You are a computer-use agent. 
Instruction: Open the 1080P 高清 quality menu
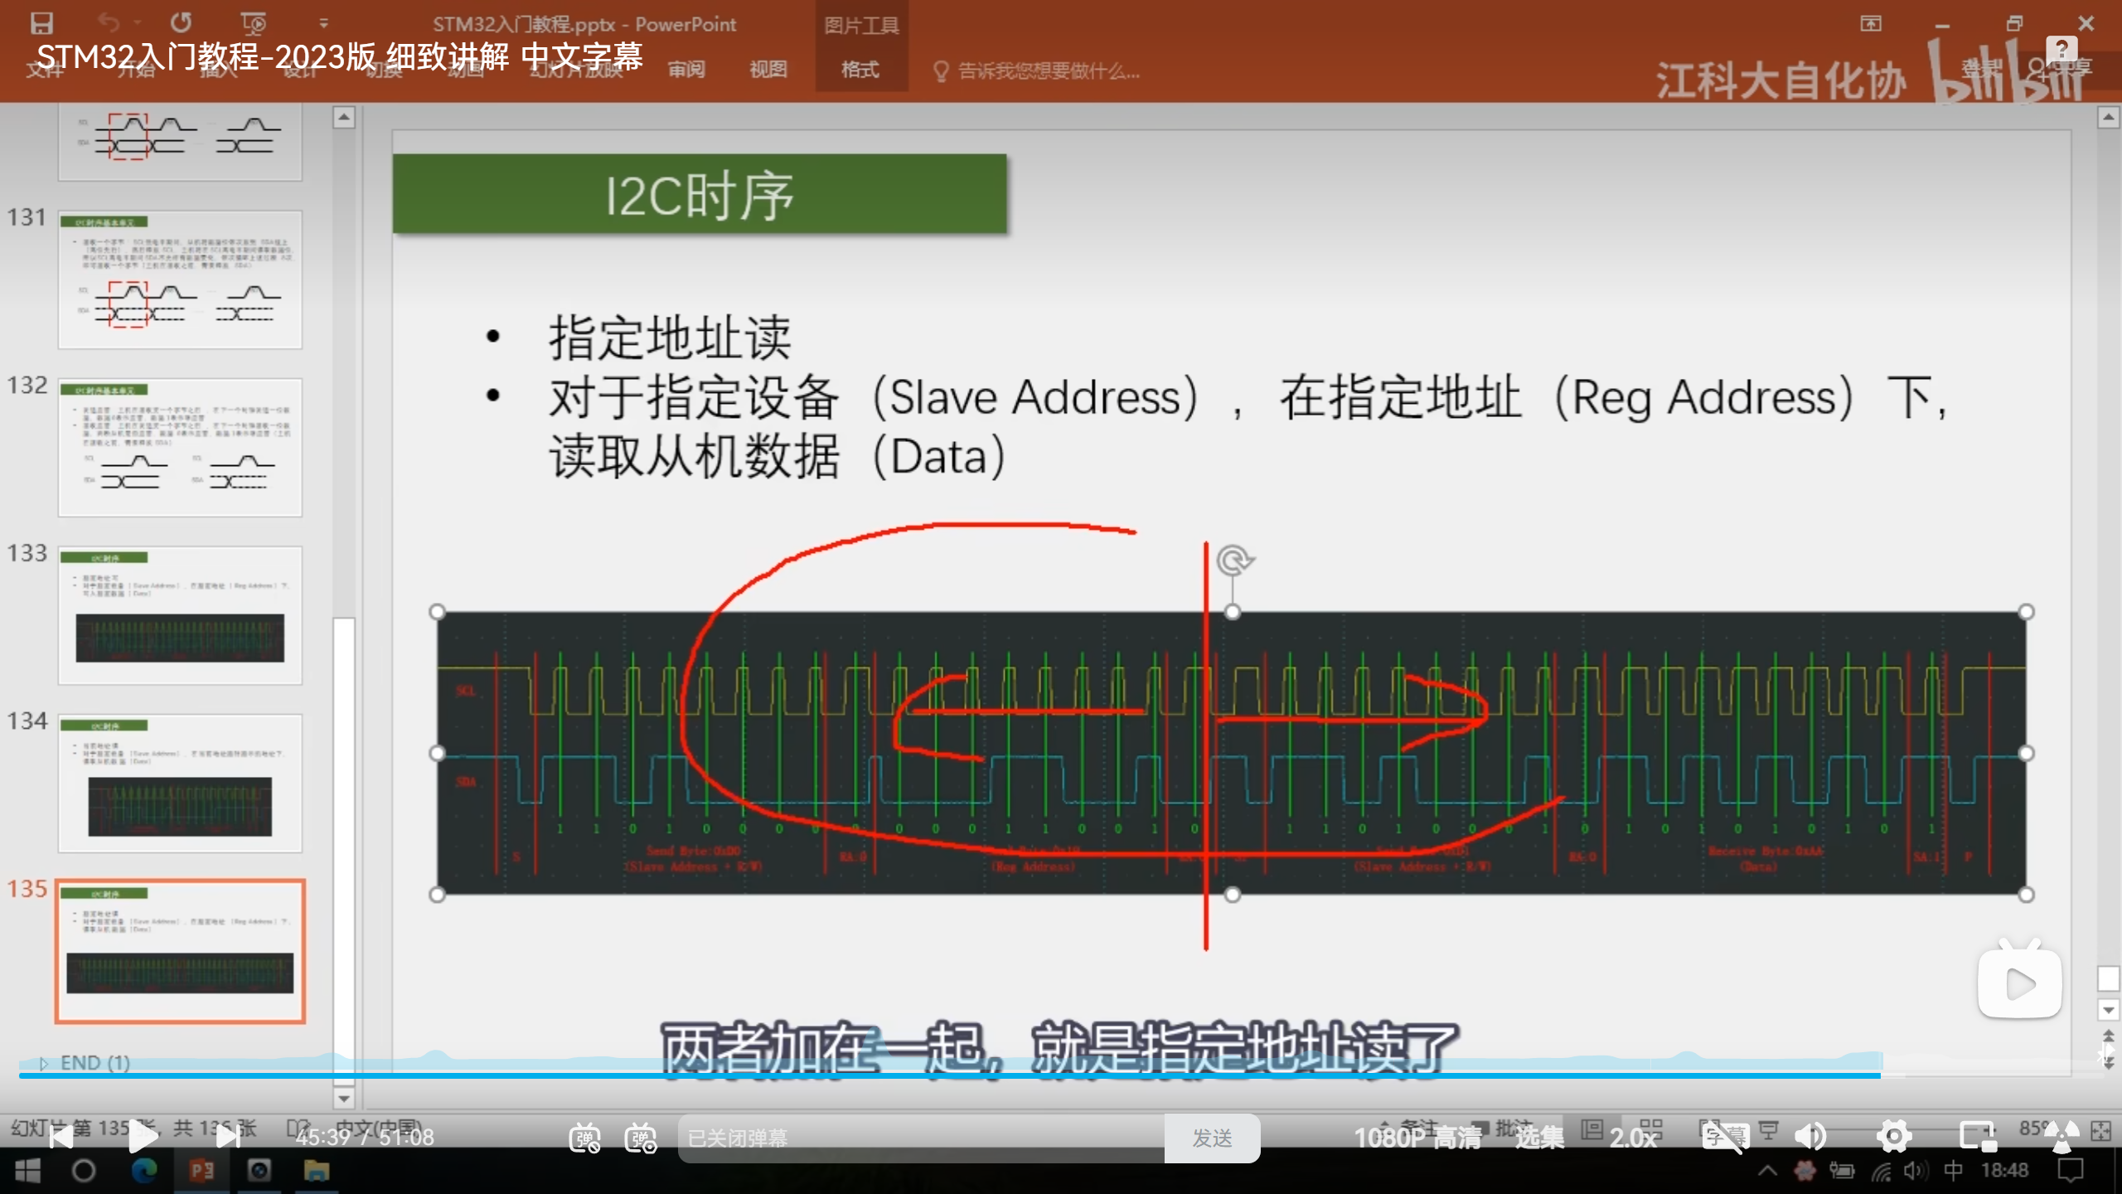pos(1417,1138)
